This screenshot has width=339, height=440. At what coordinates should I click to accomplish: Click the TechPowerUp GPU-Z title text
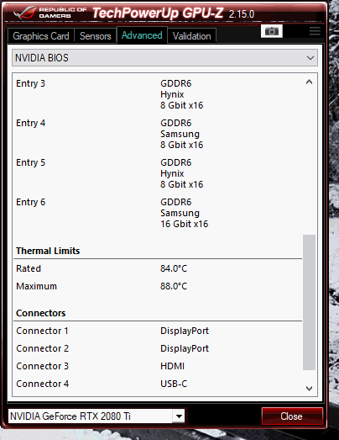pos(158,13)
